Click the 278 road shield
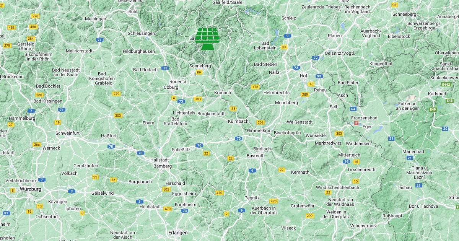 tap(36, 16)
